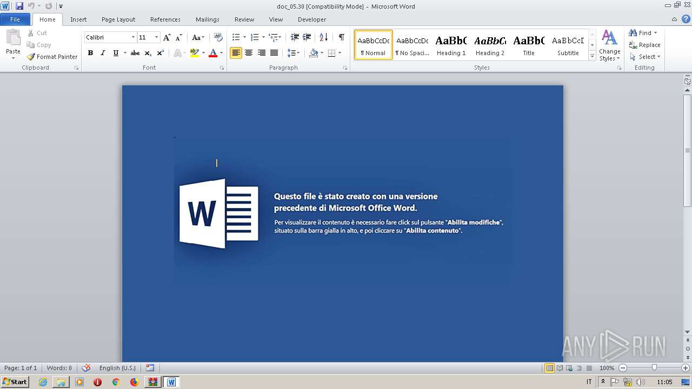Click the Save icon in Quick Access Toolbar
The image size is (692, 389).
(x=19, y=6)
